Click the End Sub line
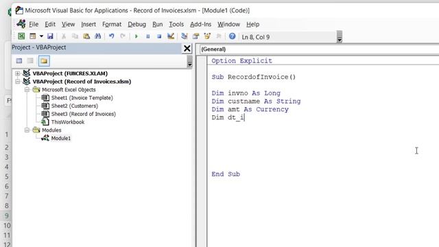439x247 pixels. point(226,174)
